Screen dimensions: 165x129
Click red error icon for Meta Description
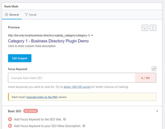tap(10, 126)
